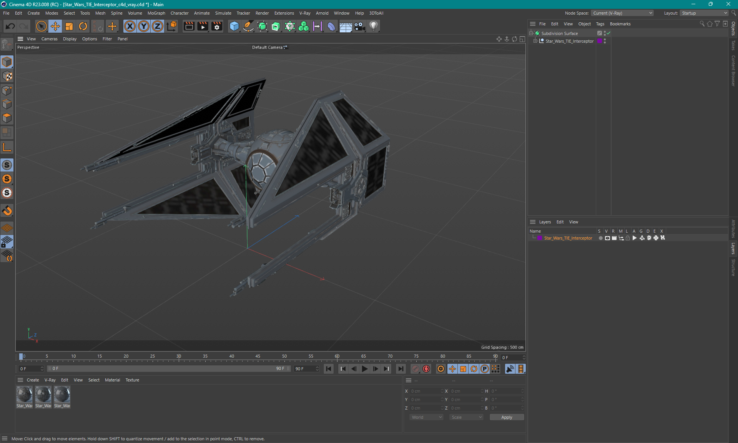Open Scale coordinate dropdown
738x443 pixels.
pyautogui.click(x=466, y=417)
